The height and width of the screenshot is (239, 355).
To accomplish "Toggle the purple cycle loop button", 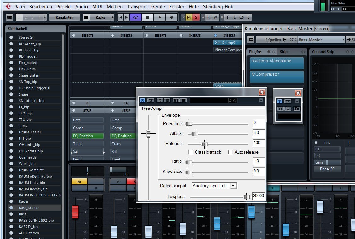I will point(136,17).
